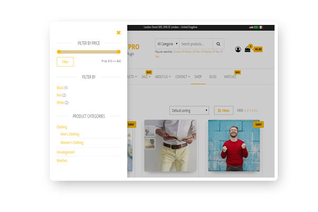318x212 pixels.
Task: Go to the SHOP menu item
Action: (x=198, y=77)
